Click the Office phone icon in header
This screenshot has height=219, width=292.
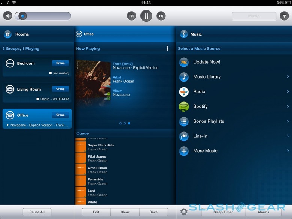(79, 34)
